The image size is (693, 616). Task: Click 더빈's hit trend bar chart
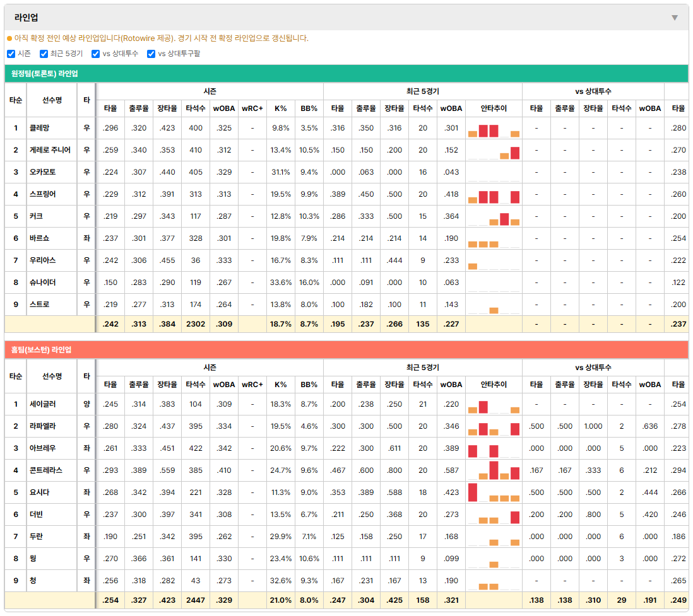coord(494,515)
